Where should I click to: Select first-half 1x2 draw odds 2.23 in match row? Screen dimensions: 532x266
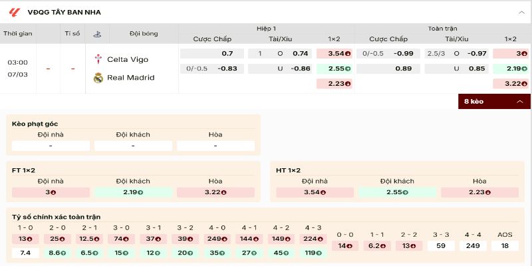tap(334, 84)
